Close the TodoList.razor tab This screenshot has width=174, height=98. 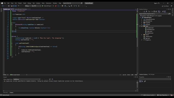pos(13,9)
